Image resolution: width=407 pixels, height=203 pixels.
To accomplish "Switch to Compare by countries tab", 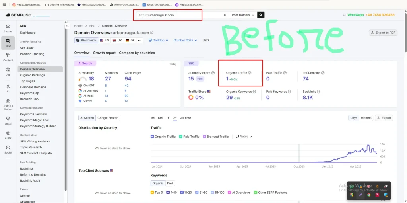I will coord(137,53).
